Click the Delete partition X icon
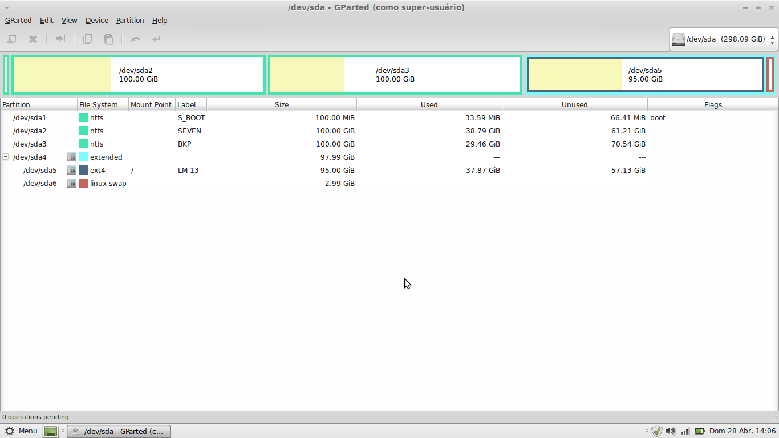This screenshot has width=779, height=438. 33,39
